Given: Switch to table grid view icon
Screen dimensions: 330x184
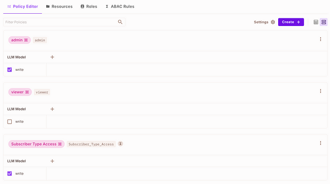Looking at the screenshot, I should [x=316, y=22].
